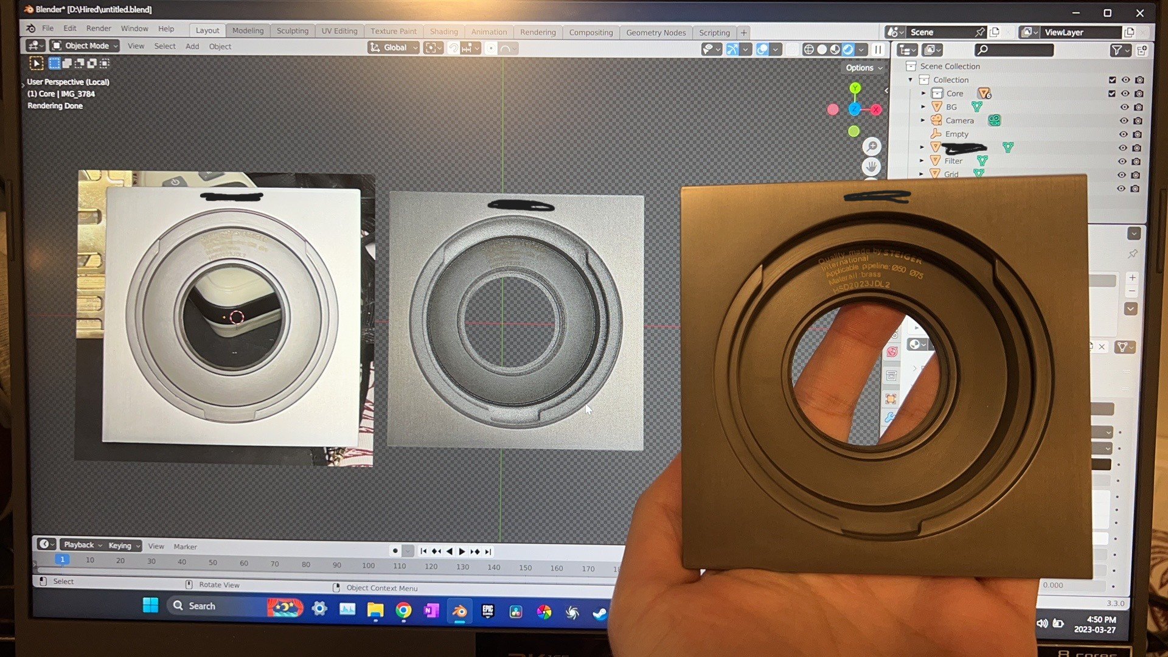
Task: Switch to the UV Editing workspace tab
Action: (339, 31)
